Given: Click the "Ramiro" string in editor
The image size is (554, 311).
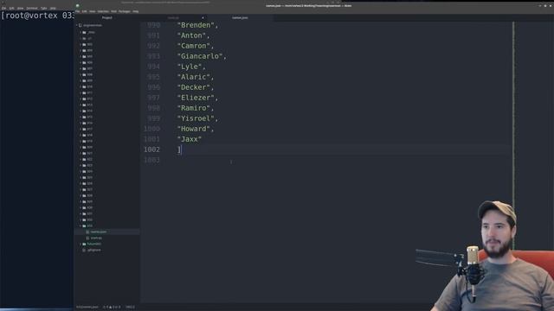Looking at the screenshot, I should pyautogui.click(x=194, y=108).
